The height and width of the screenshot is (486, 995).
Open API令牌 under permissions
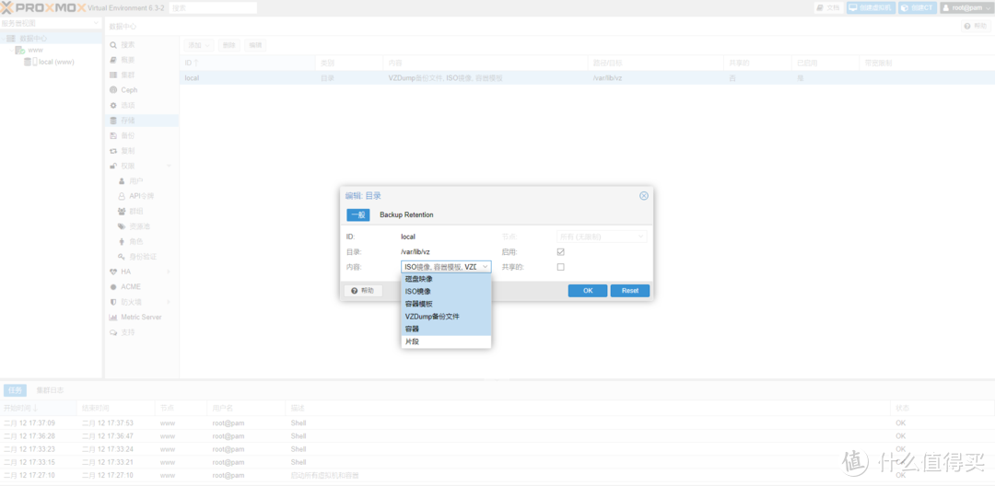[x=141, y=196]
